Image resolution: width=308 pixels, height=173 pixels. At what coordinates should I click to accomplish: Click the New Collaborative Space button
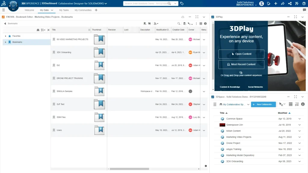[x=263, y=104]
